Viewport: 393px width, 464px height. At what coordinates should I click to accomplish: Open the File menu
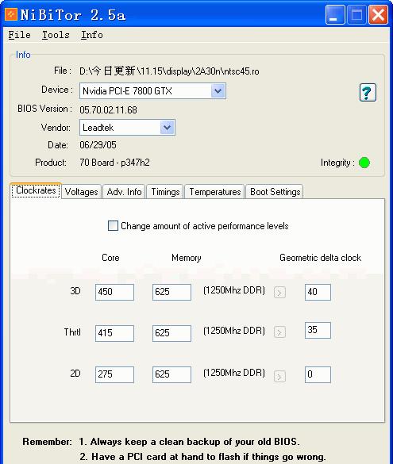tap(19, 35)
